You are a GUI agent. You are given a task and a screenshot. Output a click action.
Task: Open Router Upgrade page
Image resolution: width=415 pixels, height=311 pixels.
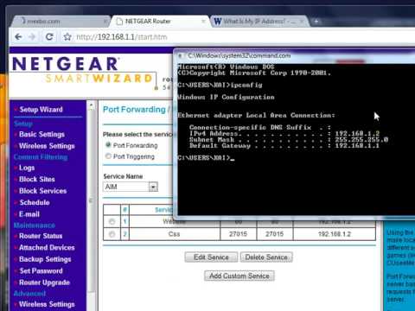pos(44,282)
